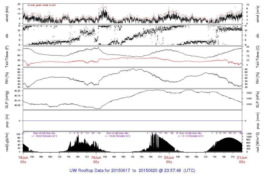The height and width of the screenshot is (181, 265).
Task: Select the "30.20" pressure tick value
Action: [17, 91]
